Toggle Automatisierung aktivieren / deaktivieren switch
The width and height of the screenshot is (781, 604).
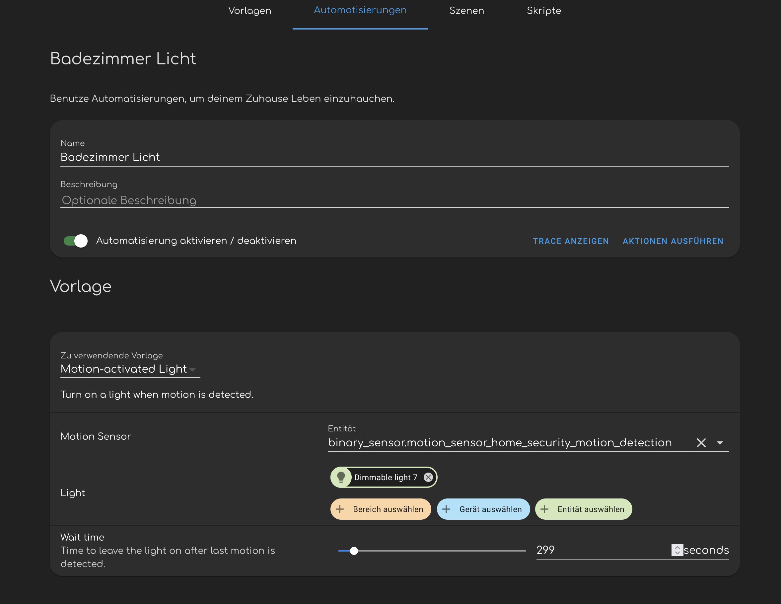[x=76, y=241]
